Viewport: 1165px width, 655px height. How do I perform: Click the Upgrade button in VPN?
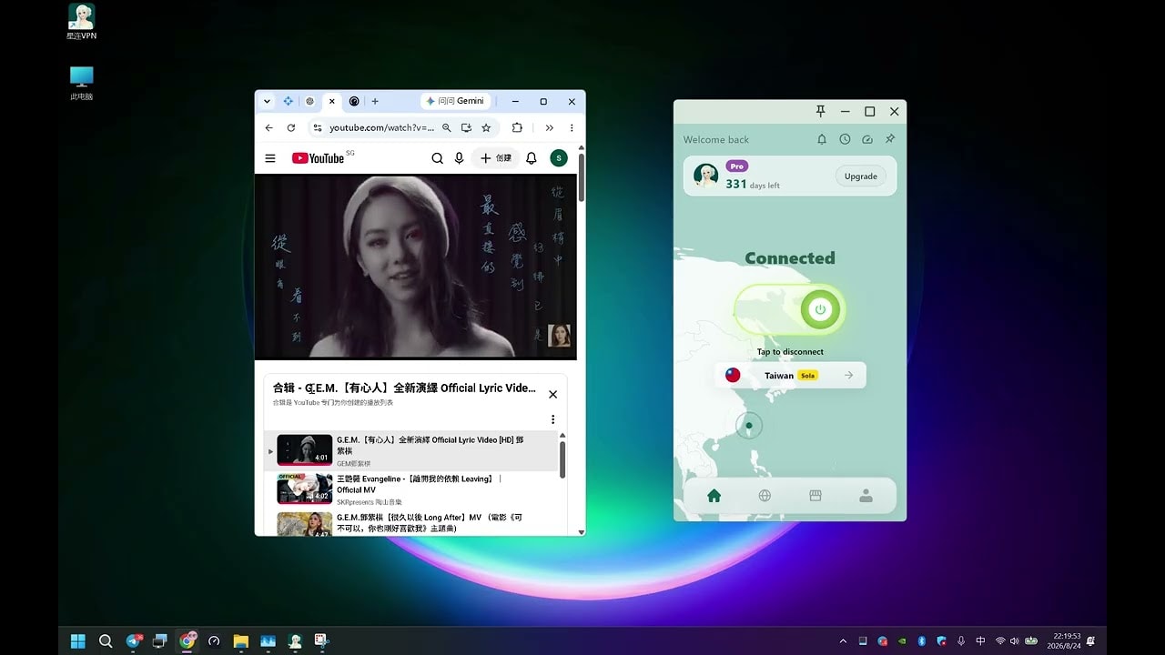point(860,176)
